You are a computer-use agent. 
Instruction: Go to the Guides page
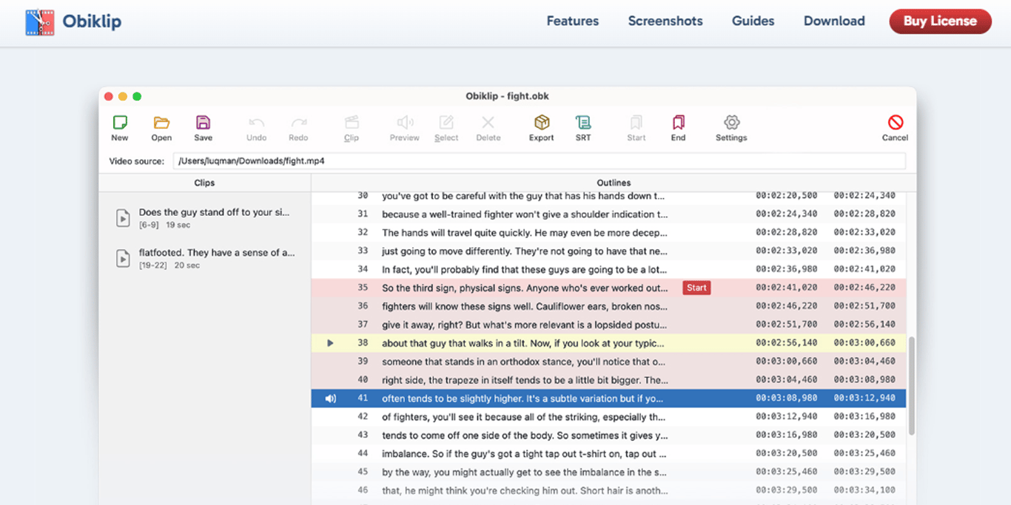(753, 21)
